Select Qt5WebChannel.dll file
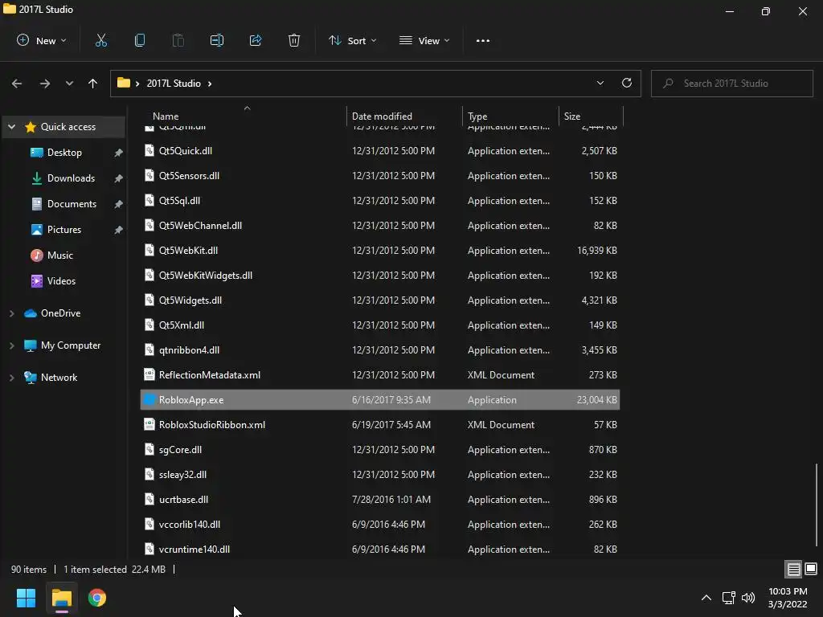The height and width of the screenshot is (617, 823). (x=380, y=225)
